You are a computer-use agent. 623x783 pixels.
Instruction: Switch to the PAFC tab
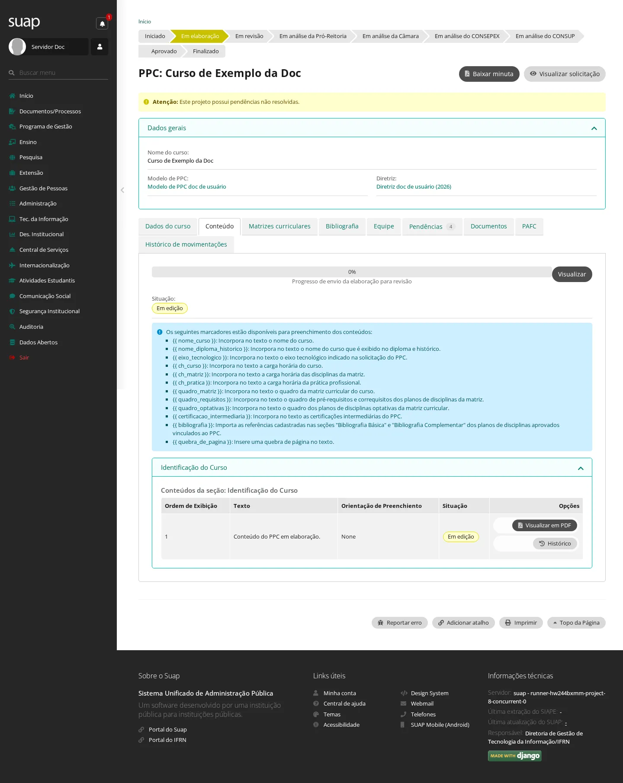(529, 226)
